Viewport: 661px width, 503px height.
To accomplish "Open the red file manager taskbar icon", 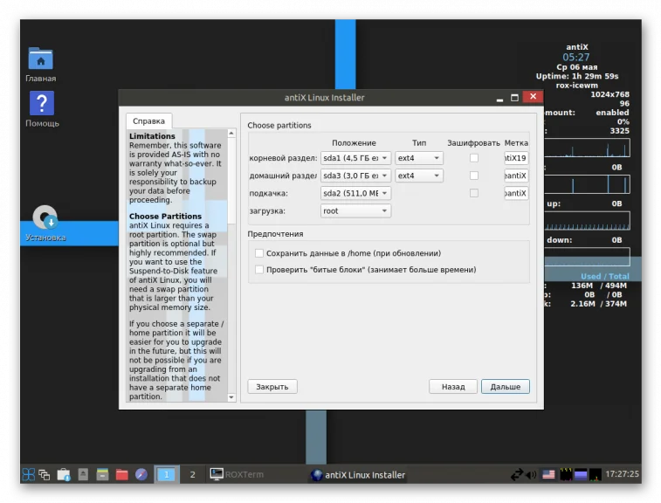I will (x=121, y=475).
